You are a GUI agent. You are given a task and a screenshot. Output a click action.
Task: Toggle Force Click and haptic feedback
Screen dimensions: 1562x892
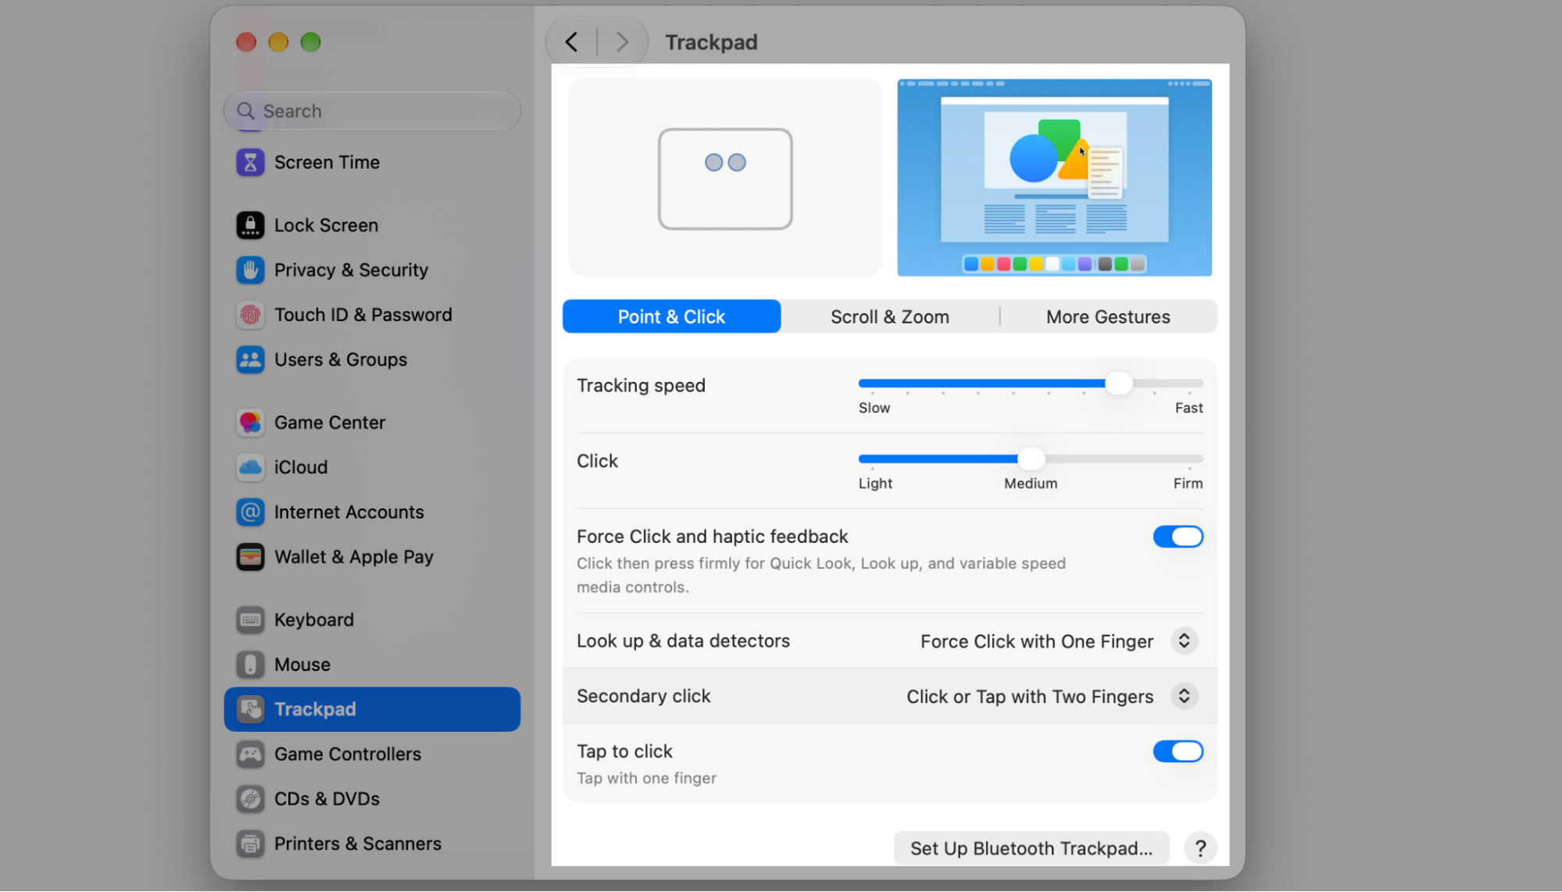click(x=1178, y=537)
